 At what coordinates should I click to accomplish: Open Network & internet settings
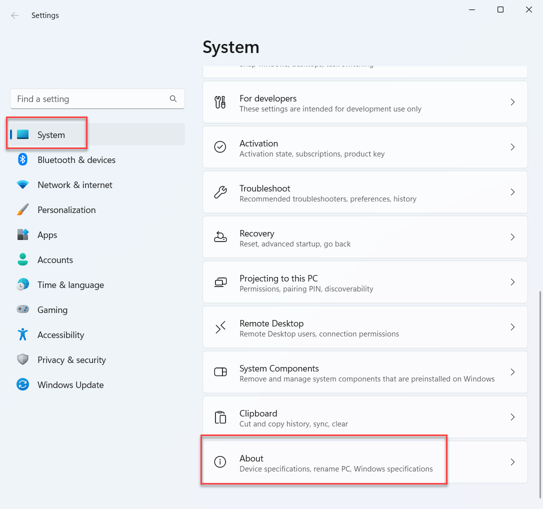click(x=97, y=184)
